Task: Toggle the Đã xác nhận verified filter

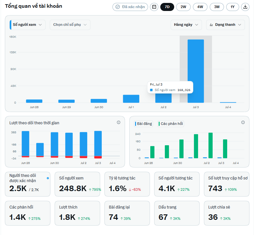Action: tap(130, 7)
